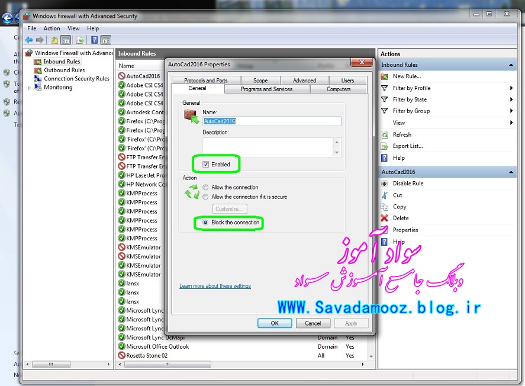Open the Action menu
The width and height of the screenshot is (525, 386).
point(52,28)
